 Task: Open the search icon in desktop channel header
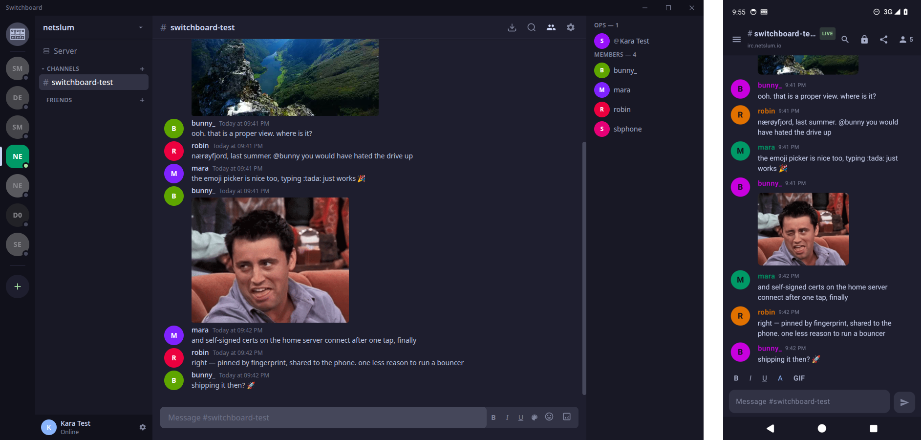(x=531, y=27)
